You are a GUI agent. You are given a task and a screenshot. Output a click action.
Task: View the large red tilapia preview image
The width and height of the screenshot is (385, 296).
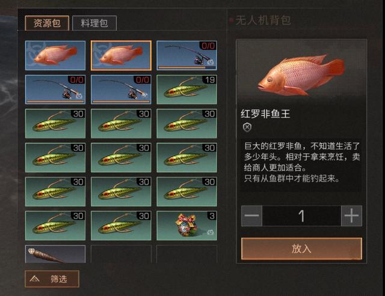[301, 73]
